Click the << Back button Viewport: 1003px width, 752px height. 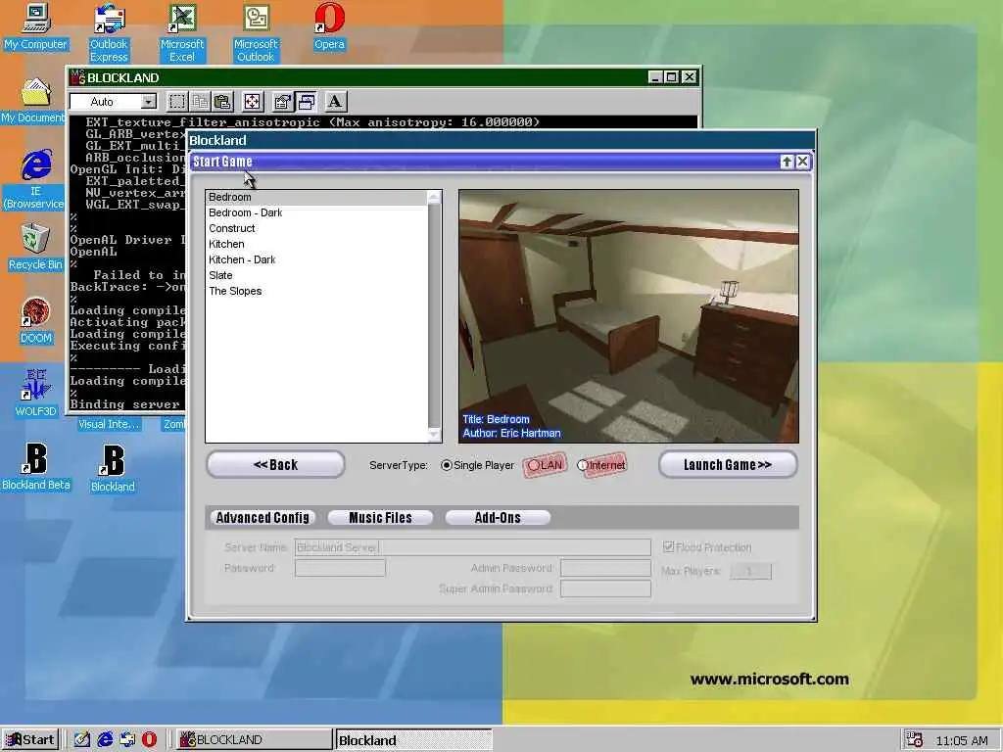pyautogui.click(x=275, y=465)
